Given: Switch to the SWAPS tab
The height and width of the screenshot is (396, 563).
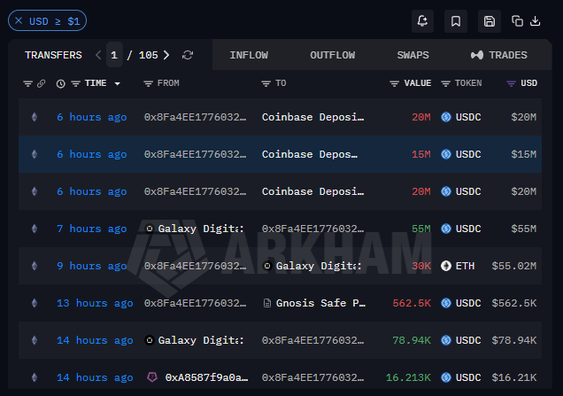Looking at the screenshot, I should (413, 55).
